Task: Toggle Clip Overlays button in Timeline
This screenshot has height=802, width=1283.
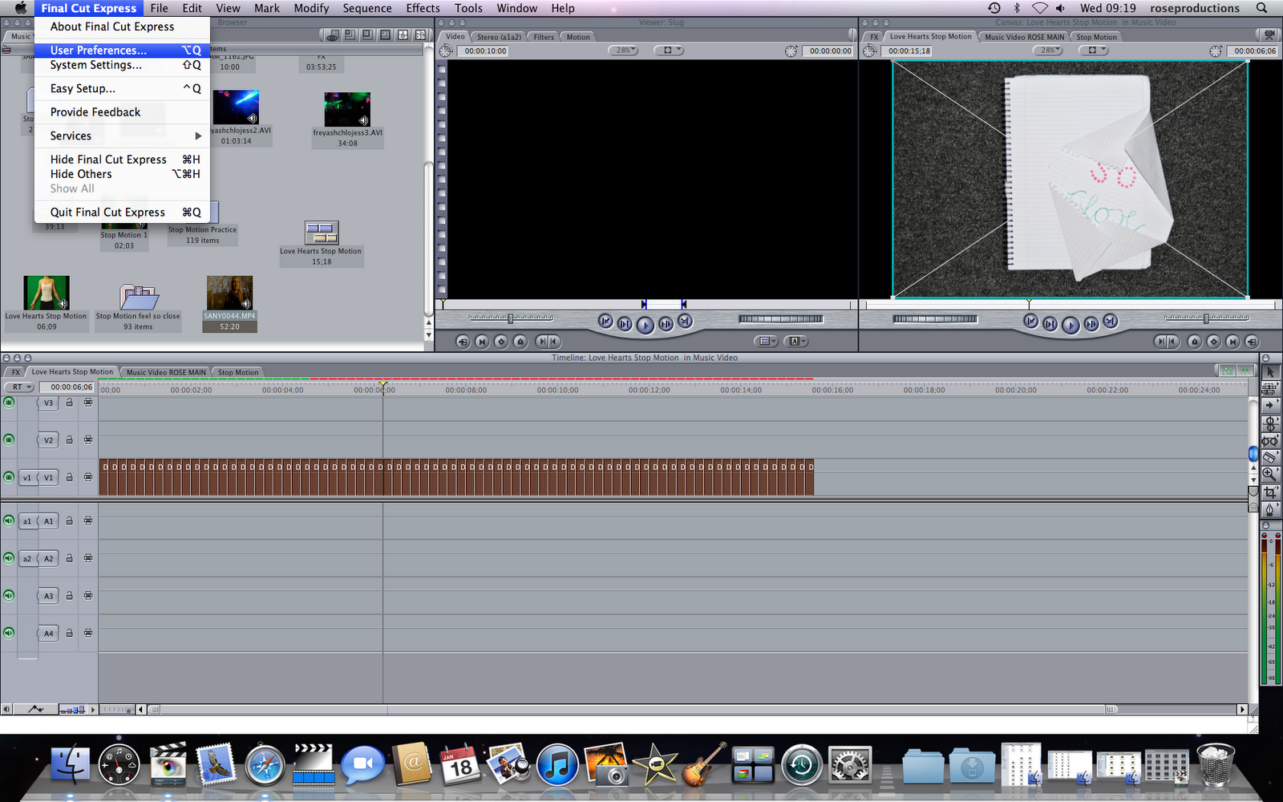Action: click(36, 709)
